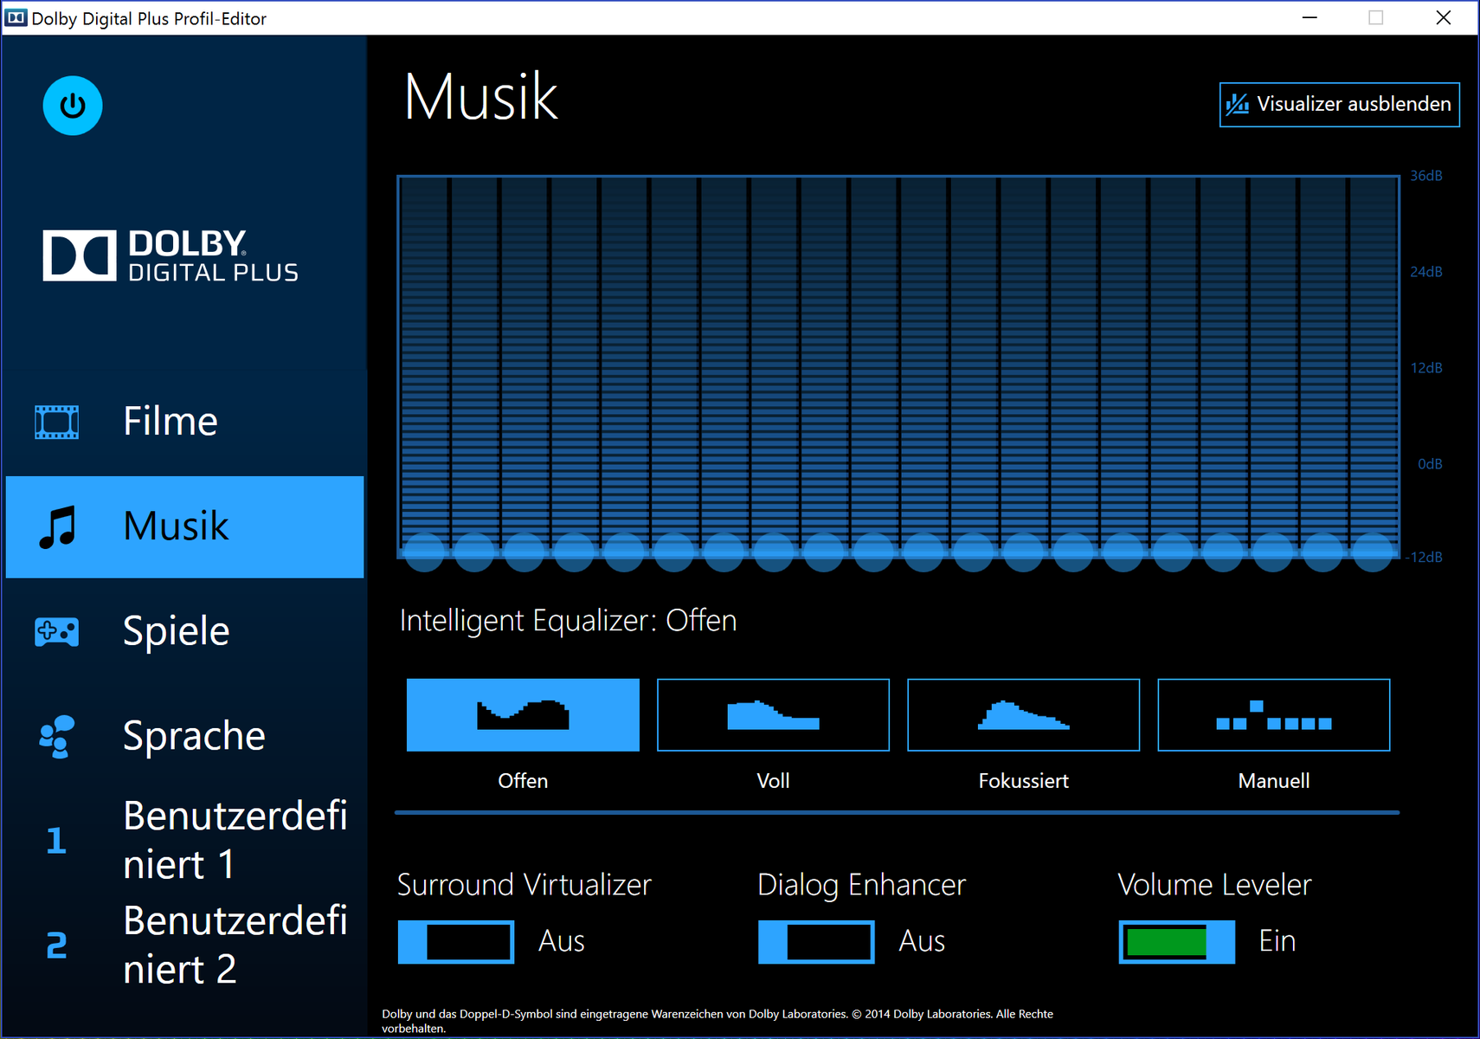Click the first equalizer band slider handle
The image size is (1480, 1039).
tap(424, 552)
